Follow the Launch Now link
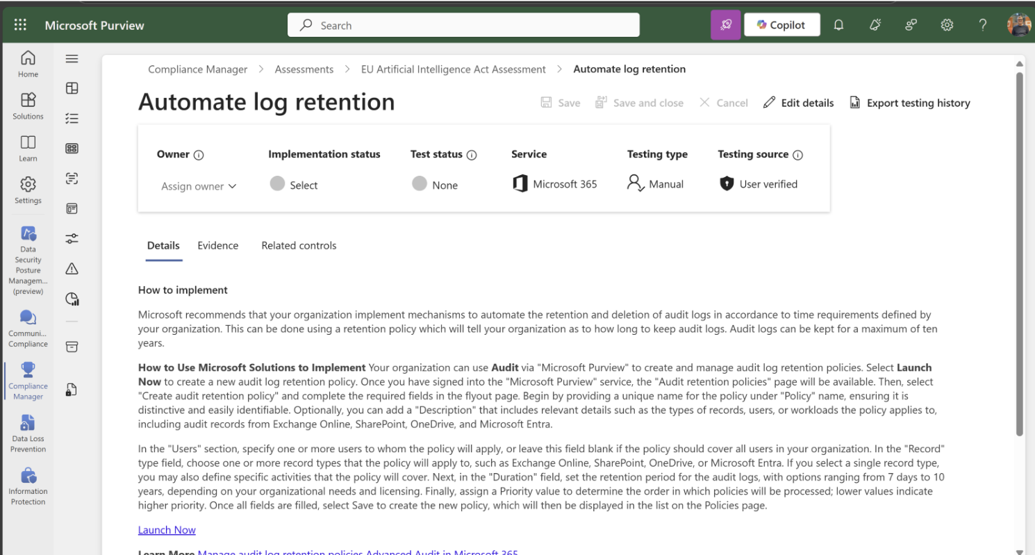The height and width of the screenshot is (555, 1035). (x=167, y=530)
